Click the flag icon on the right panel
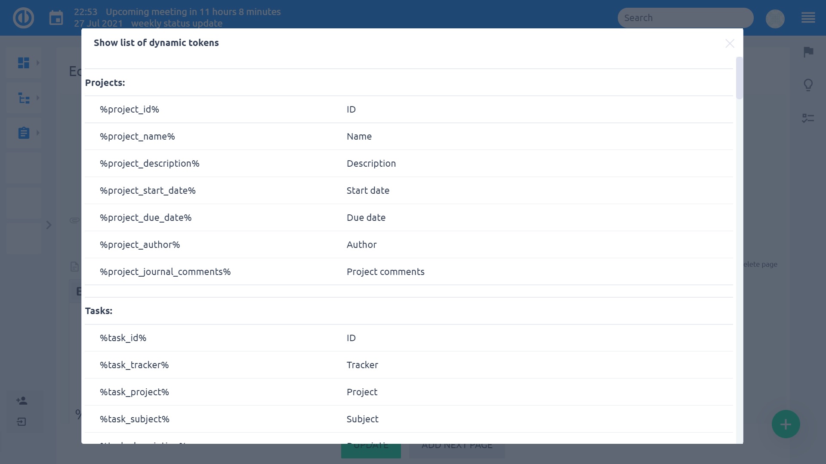The width and height of the screenshot is (826, 464). tap(808, 52)
